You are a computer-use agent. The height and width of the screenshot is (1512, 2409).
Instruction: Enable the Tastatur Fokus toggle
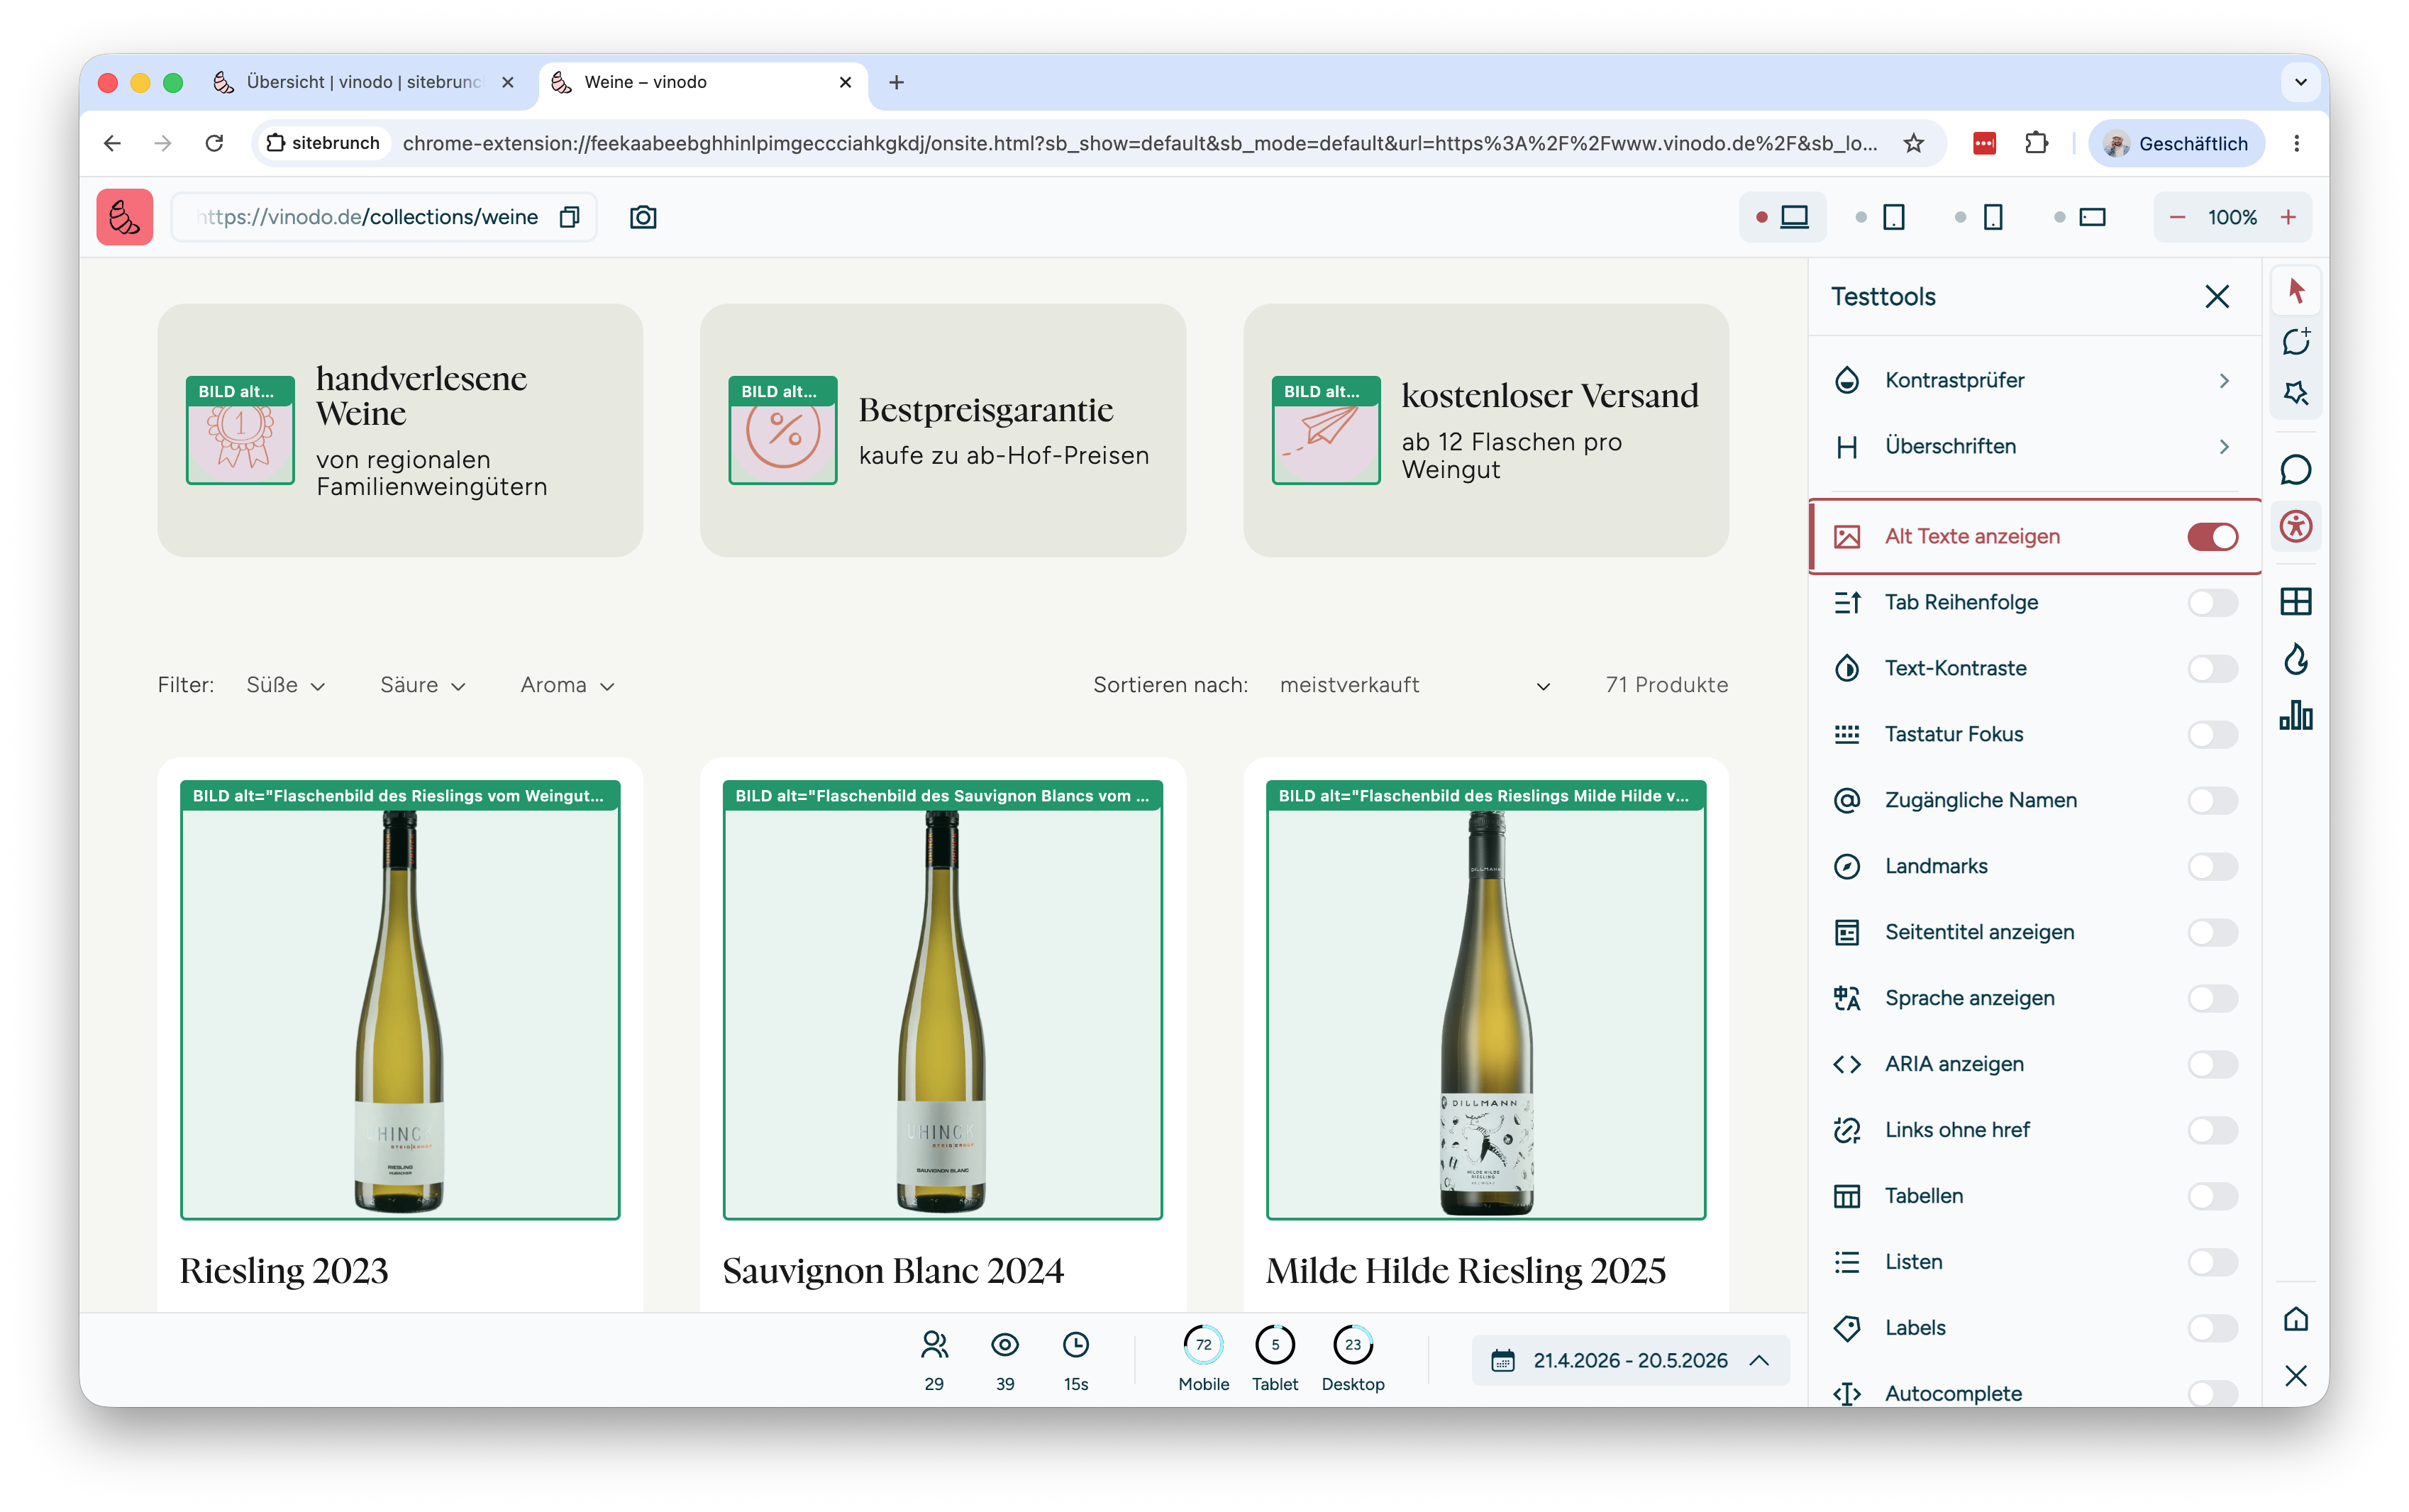(2212, 735)
